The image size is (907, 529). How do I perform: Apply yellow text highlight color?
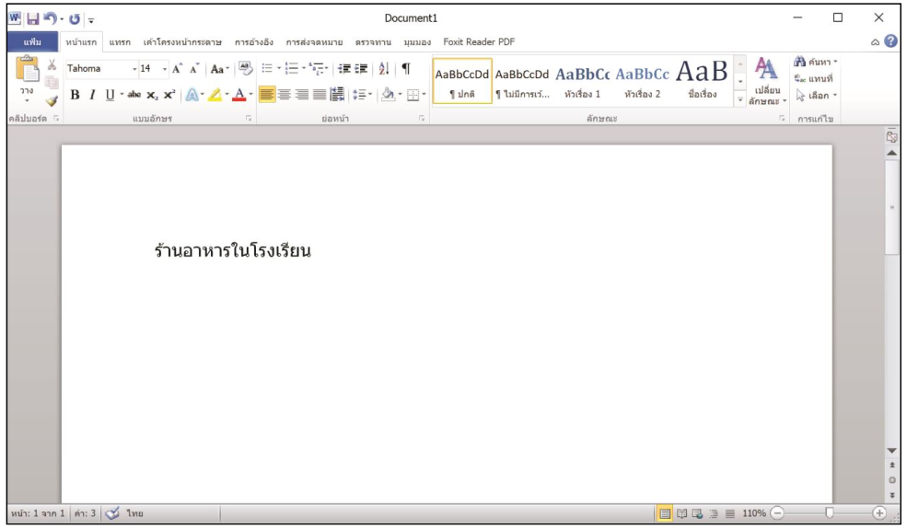212,94
